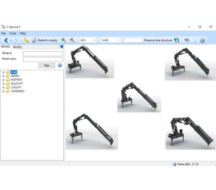Open the HIAB brand dropdown in toolbar

tap(118, 40)
